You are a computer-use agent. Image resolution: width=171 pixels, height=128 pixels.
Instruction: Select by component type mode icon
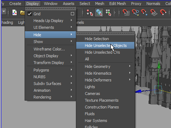point(108,12)
